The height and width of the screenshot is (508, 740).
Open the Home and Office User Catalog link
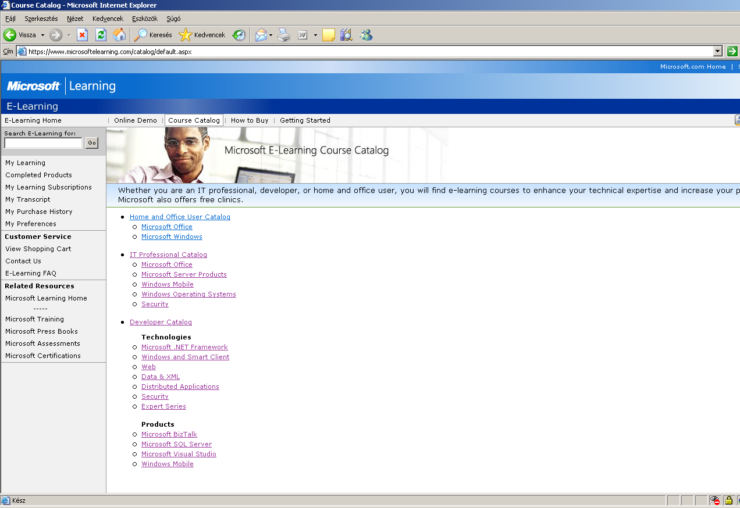(x=180, y=217)
